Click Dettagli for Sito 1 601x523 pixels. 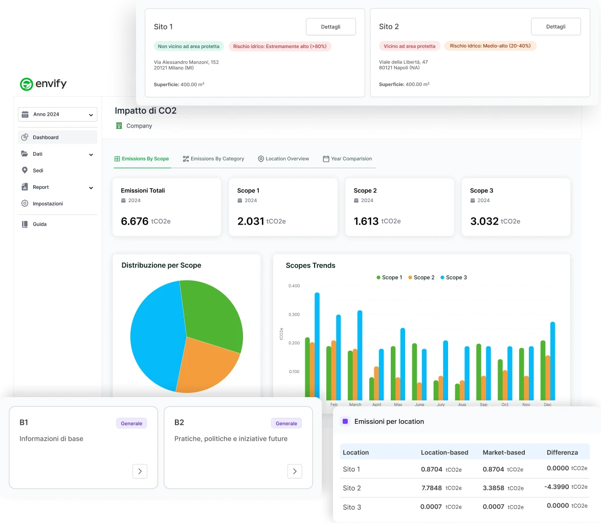(x=330, y=27)
